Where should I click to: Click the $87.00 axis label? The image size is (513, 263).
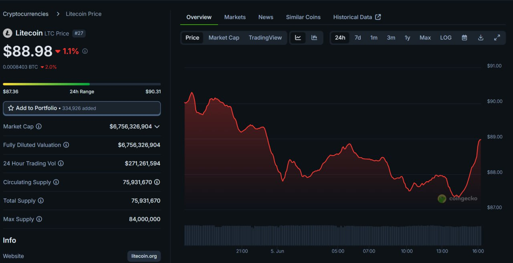coord(495,207)
